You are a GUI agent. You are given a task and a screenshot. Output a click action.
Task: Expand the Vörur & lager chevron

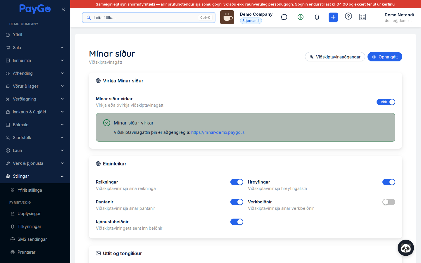pos(62,86)
